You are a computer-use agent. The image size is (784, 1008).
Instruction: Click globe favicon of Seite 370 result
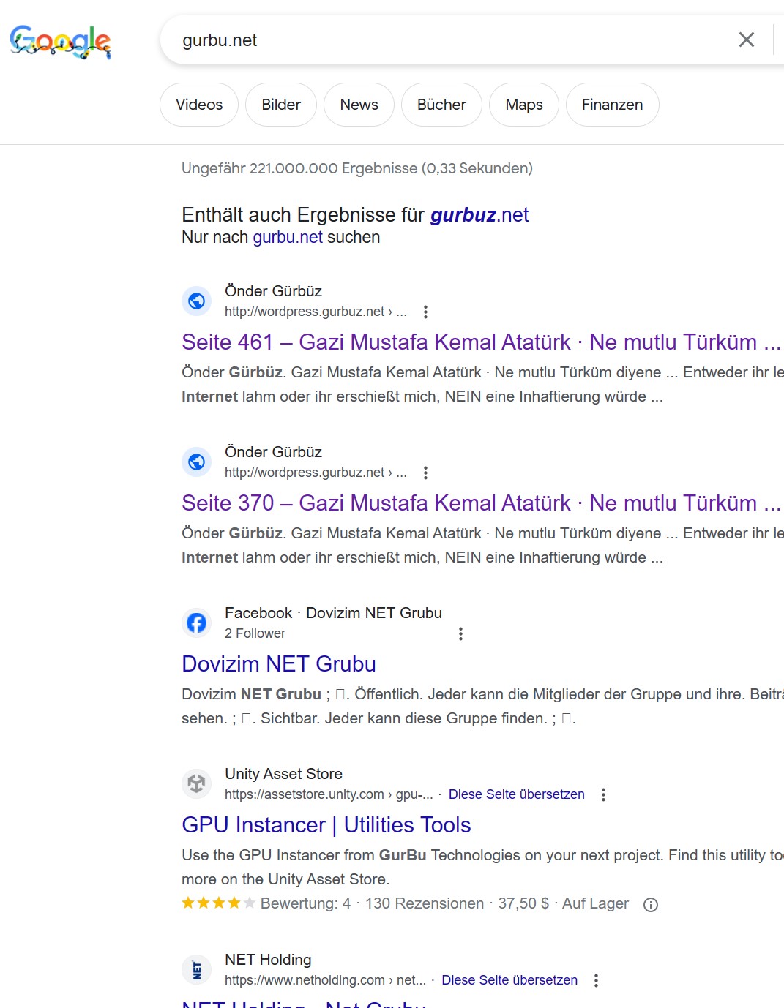coord(196,462)
